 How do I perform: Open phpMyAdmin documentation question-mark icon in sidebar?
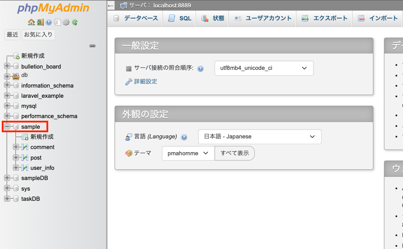pyautogui.click(x=49, y=23)
